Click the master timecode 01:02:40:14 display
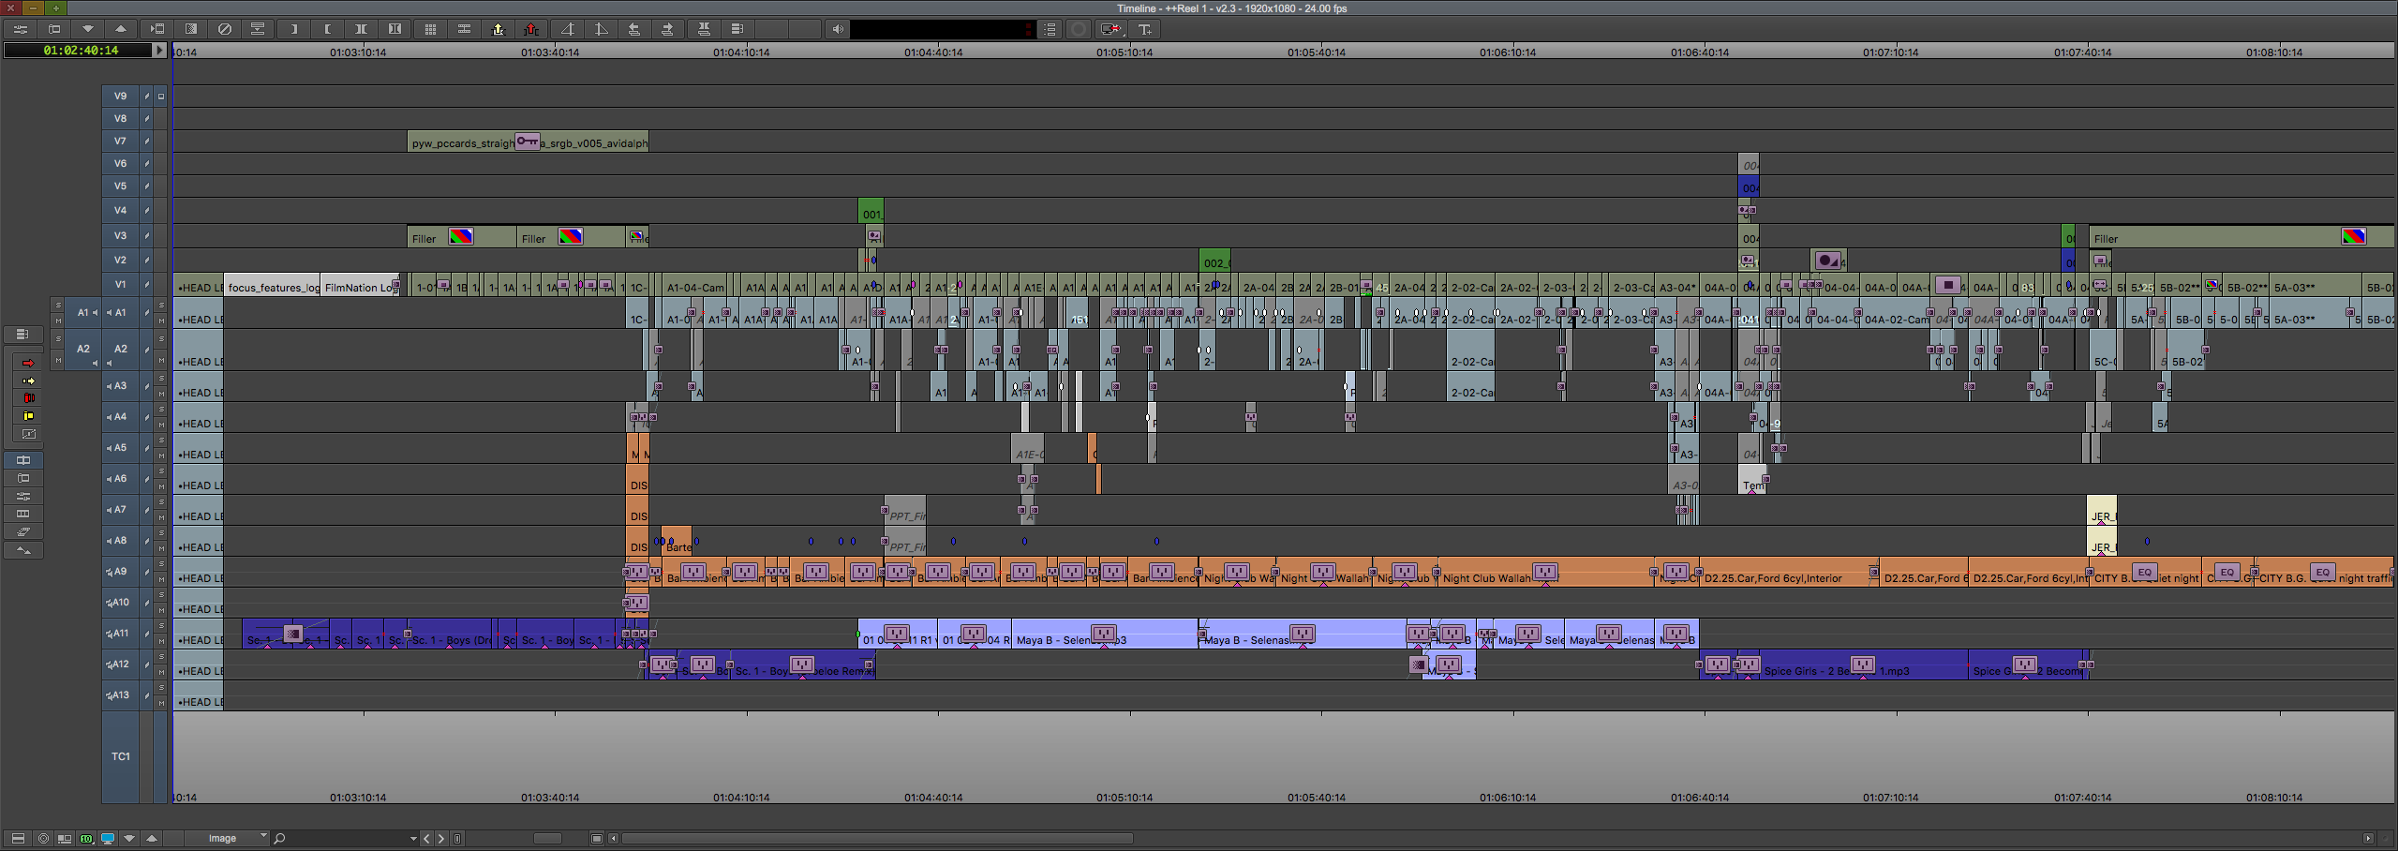Screen dimensions: 2398x851 click(80, 51)
